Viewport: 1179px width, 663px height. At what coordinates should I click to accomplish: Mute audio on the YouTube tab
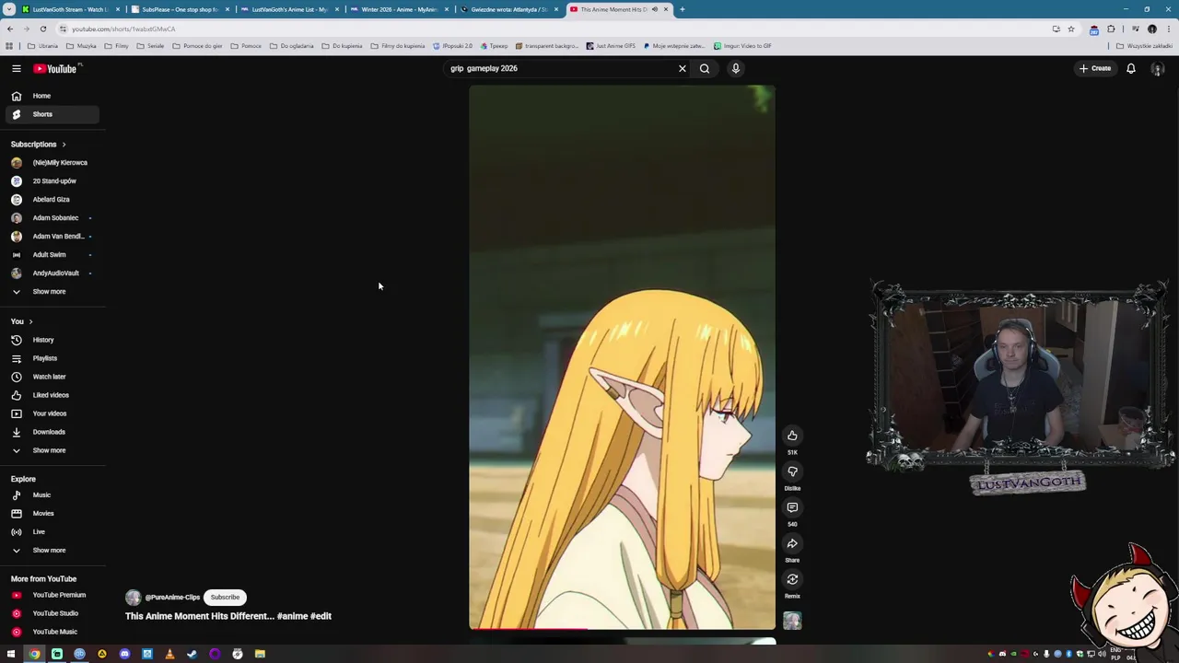[655, 9]
